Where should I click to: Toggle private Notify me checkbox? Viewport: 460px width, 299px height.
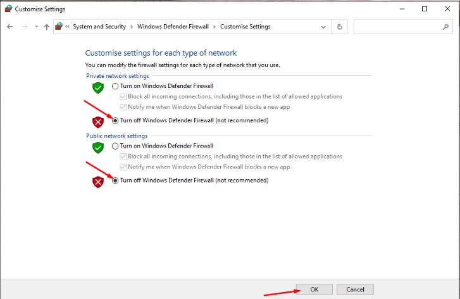[123, 107]
